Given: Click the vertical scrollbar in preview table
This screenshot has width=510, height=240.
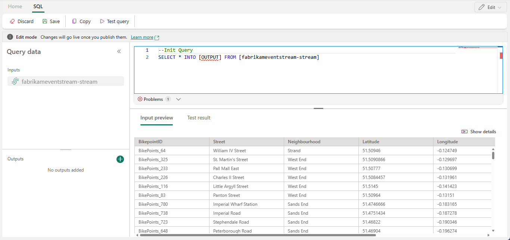Looking at the screenshot, I should click(x=493, y=155).
